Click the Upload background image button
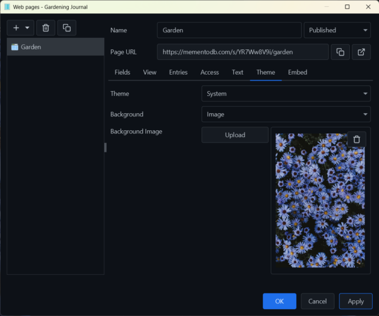Image resolution: width=379 pixels, height=316 pixels. tap(235, 135)
